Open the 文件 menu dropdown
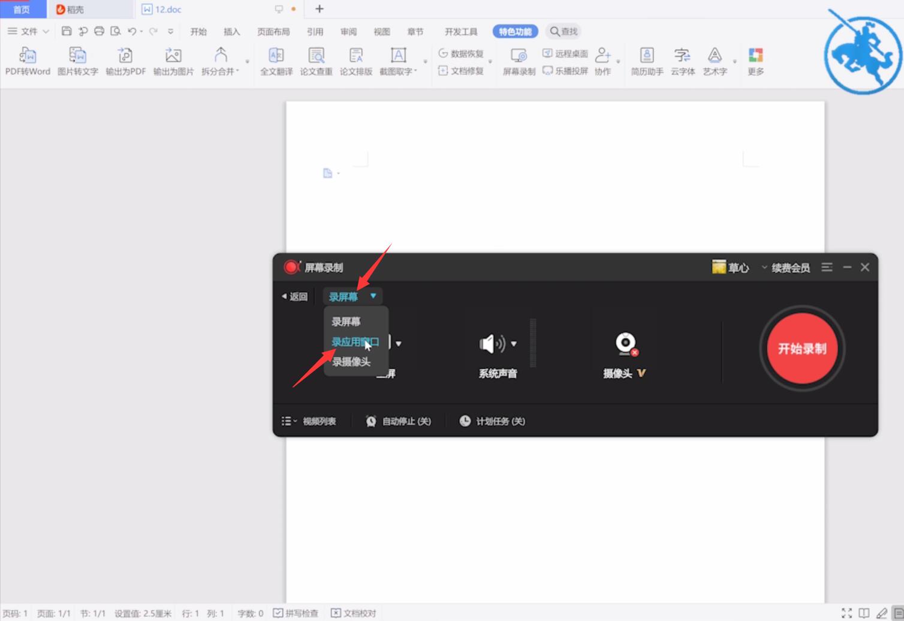Image resolution: width=904 pixels, height=621 pixels. click(28, 31)
